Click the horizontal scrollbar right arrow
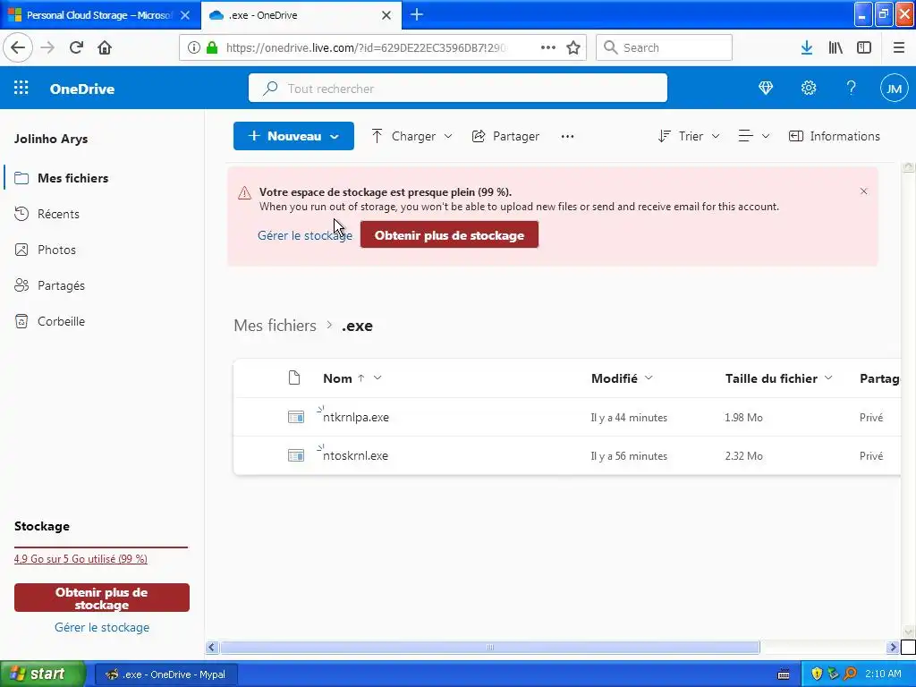This screenshot has width=916, height=687. pos(892,647)
